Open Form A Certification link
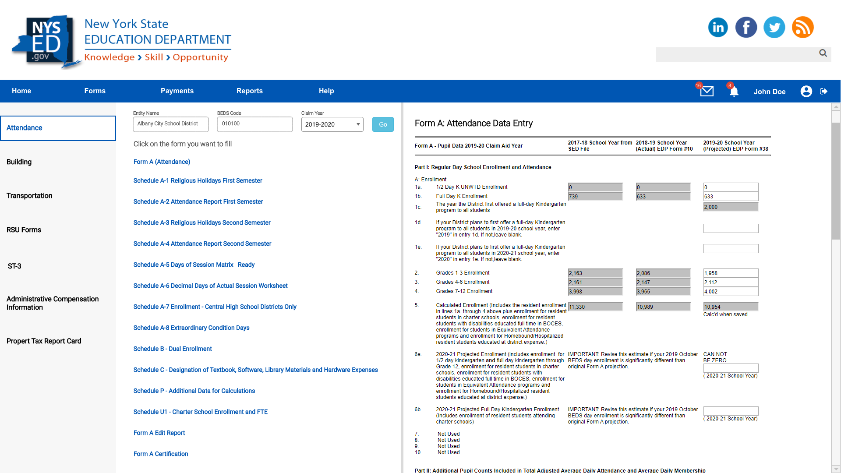Viewport: 841px width, 473px height. coord(161,454)
